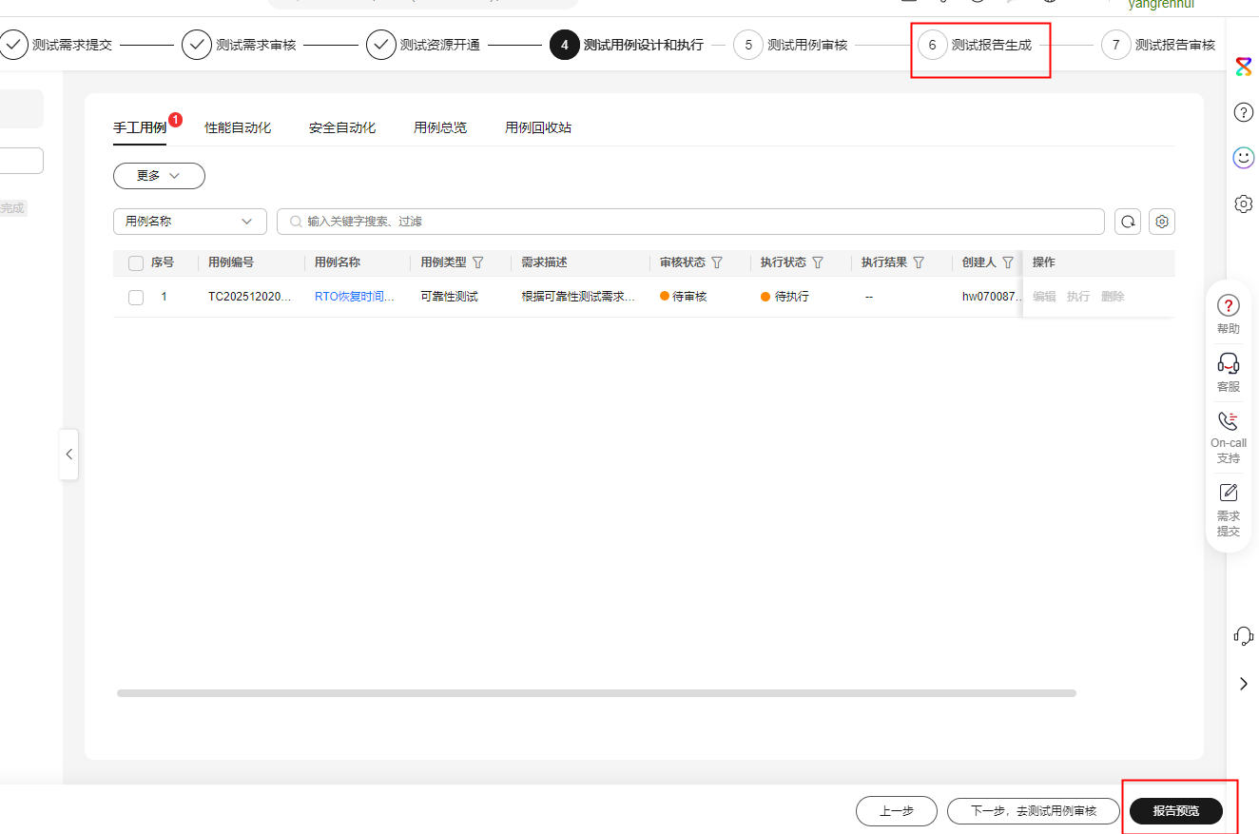Expand the 更多 dropdown button
1259x834 pixels.
coord(159,176)
